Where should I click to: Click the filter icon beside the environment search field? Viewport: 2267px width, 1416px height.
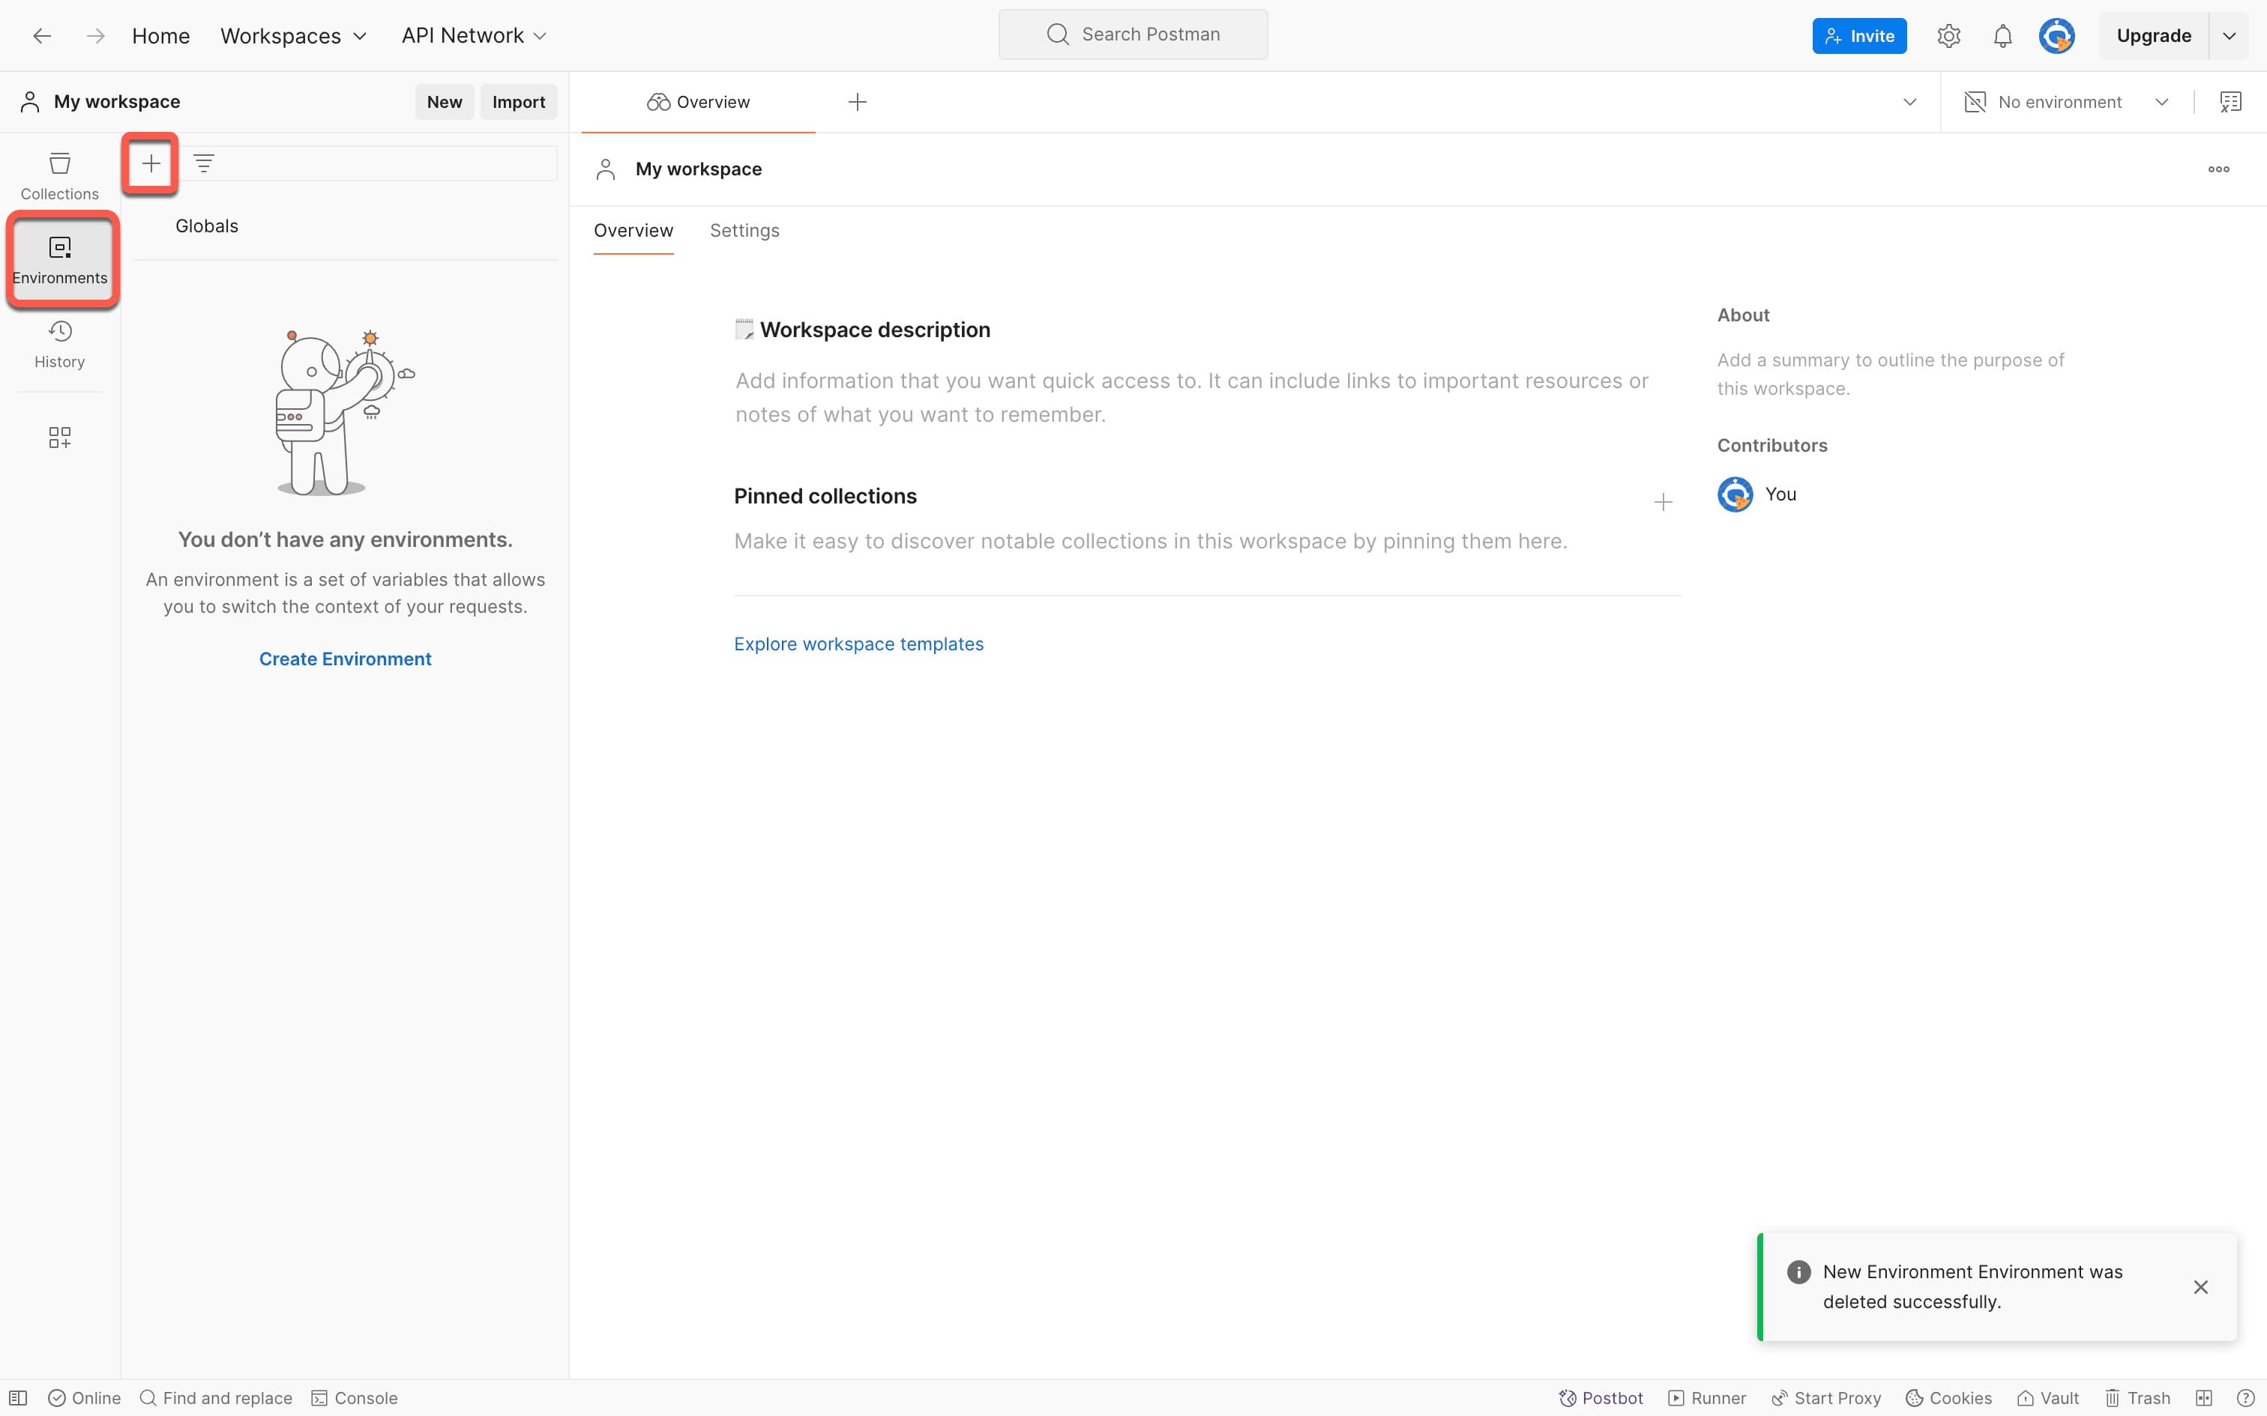(x=203, y=164)
